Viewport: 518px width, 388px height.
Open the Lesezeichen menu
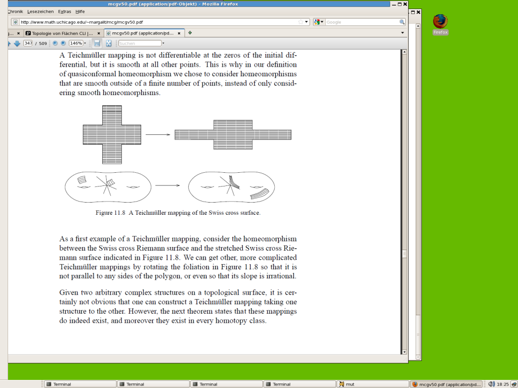click(x=40, y=11)
